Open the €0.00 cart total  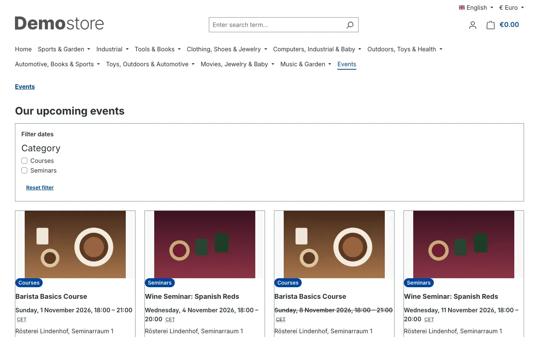509,25
